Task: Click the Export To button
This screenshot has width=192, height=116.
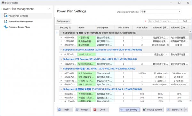Action: [175, 110]
